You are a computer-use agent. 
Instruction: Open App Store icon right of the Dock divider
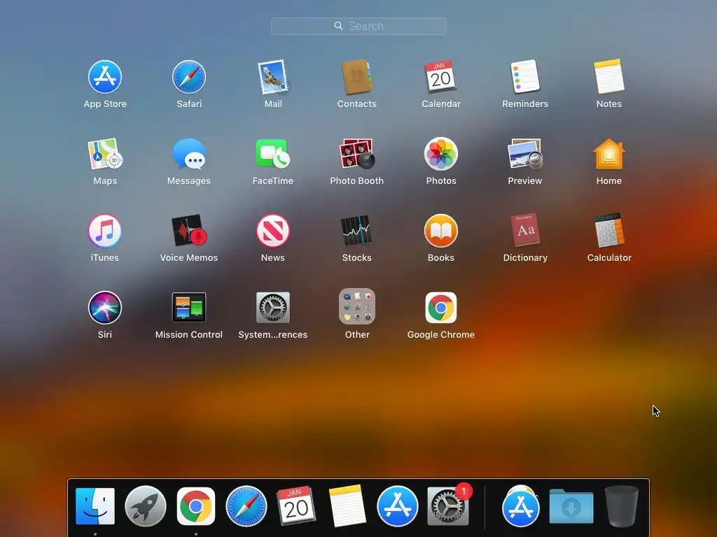coord(521,507)
